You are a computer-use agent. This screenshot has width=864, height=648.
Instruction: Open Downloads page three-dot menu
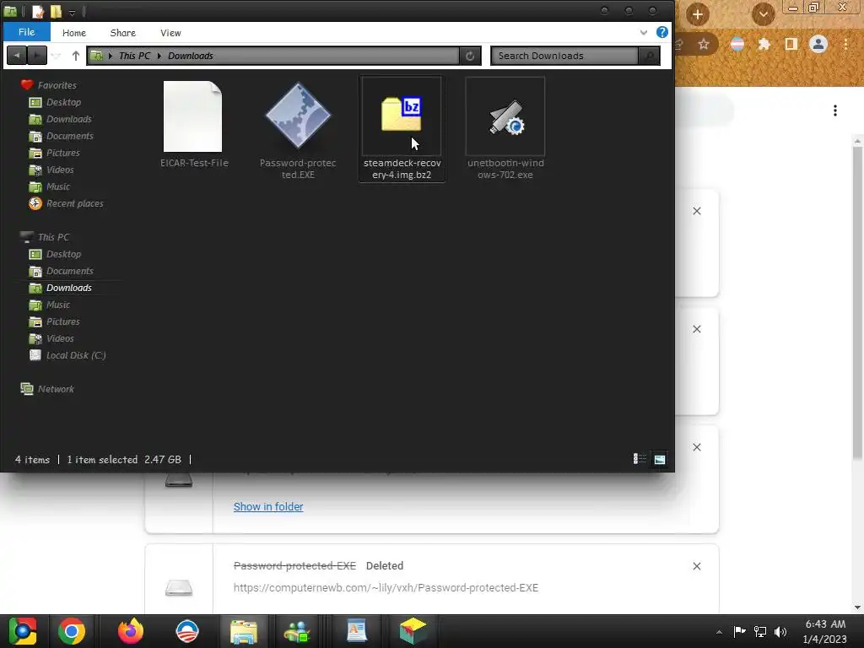click(x=835, y=111)
